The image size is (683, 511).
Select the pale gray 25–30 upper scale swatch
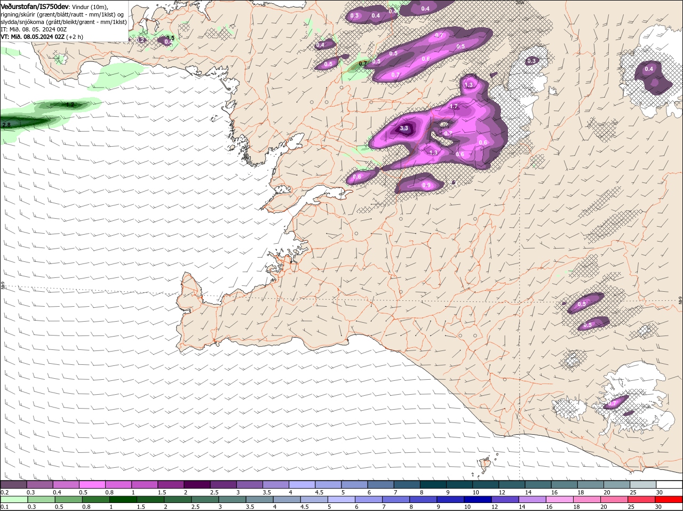click(643, 484)
